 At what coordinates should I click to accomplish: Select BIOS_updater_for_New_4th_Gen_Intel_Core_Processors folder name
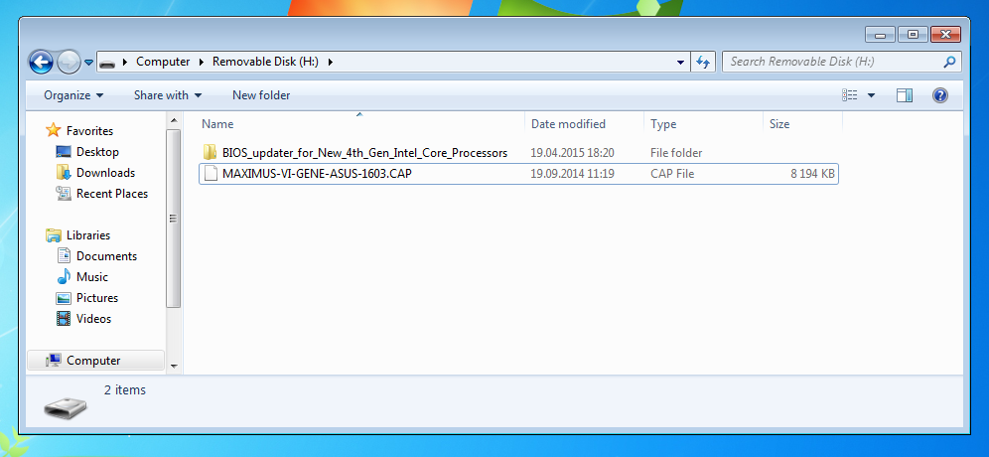(364, 153)
